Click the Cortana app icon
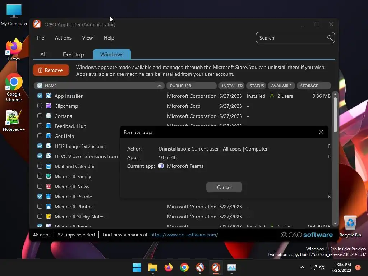The width and height of the screenshot is (368, 276). [49, 116]
